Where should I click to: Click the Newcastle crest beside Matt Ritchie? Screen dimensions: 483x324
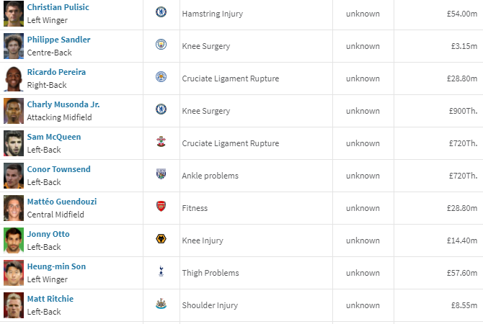pos(161,304)
